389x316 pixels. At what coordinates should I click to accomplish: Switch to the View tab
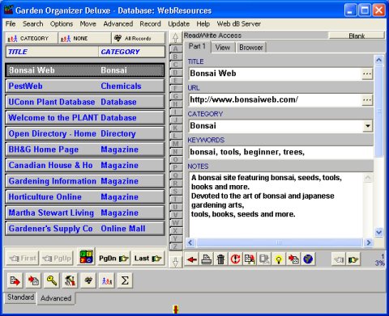pyautogui.click(x=223, y=48)
